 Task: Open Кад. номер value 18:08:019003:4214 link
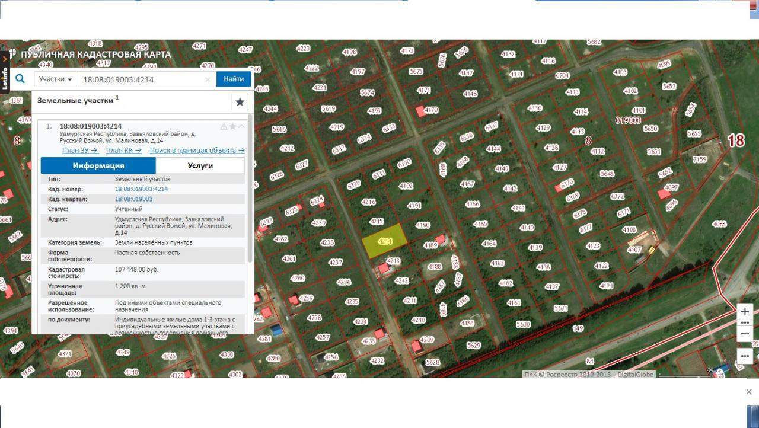pyautogui.click(x=141, y=189)
